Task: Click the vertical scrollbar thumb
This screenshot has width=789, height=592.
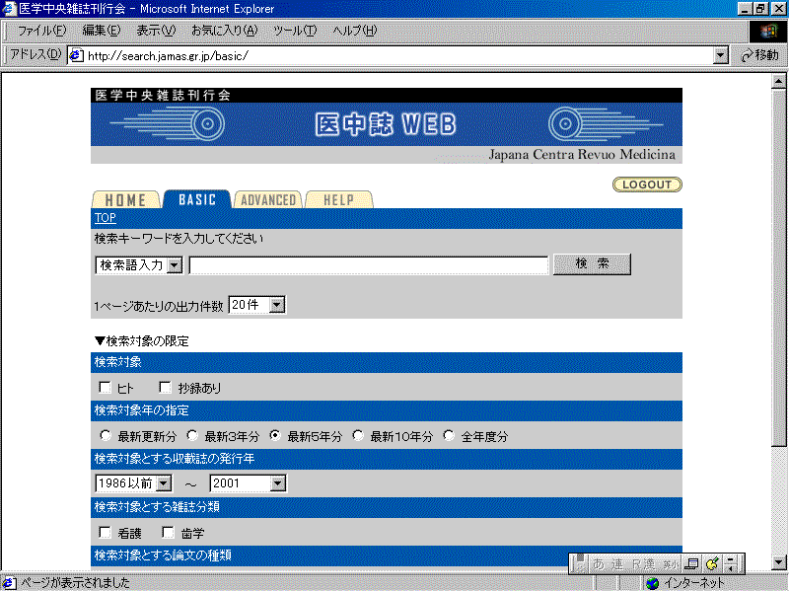Action: coord(778,267)
